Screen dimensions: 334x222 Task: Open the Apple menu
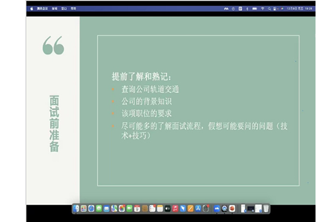pyautogui.click(x=32, y=8)
